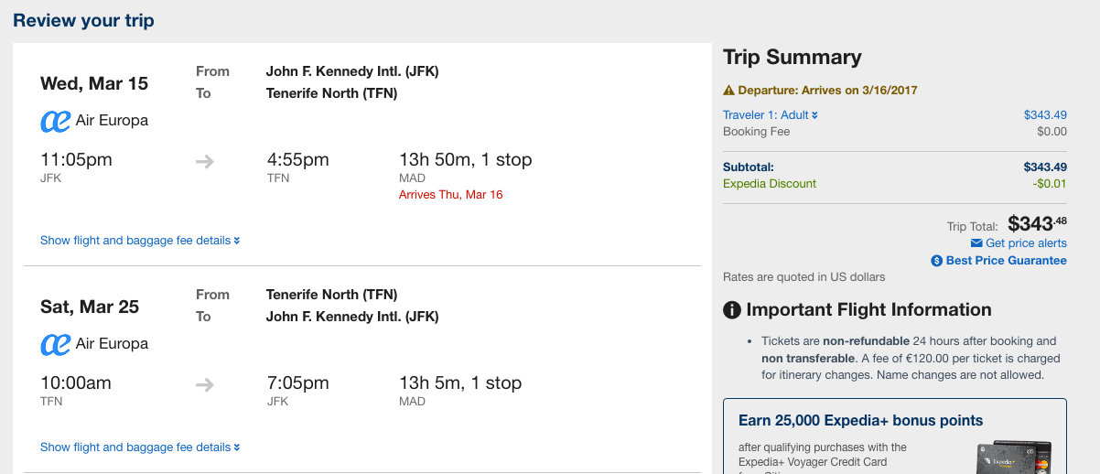Click the Trip Total $343.48 amount
The image size is (1100, 474).
1037,223
